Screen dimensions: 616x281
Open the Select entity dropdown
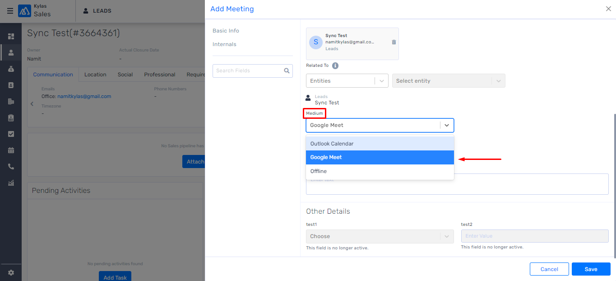click(449, 81)
